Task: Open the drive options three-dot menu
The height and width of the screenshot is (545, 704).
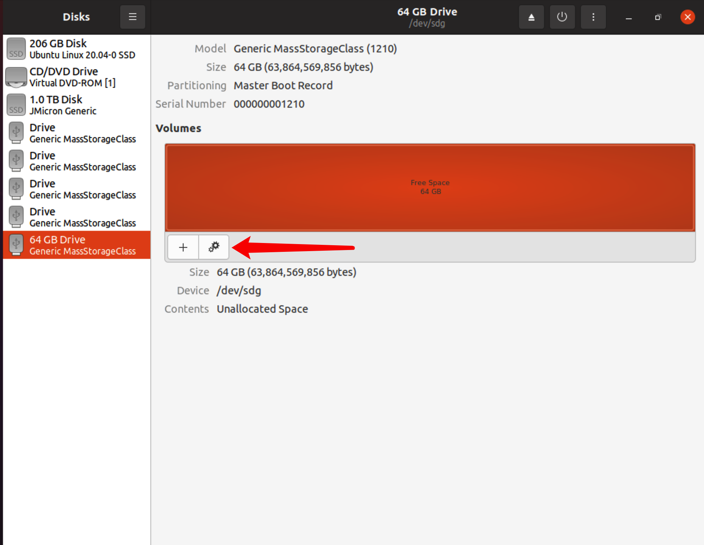Action: point(593,17)
